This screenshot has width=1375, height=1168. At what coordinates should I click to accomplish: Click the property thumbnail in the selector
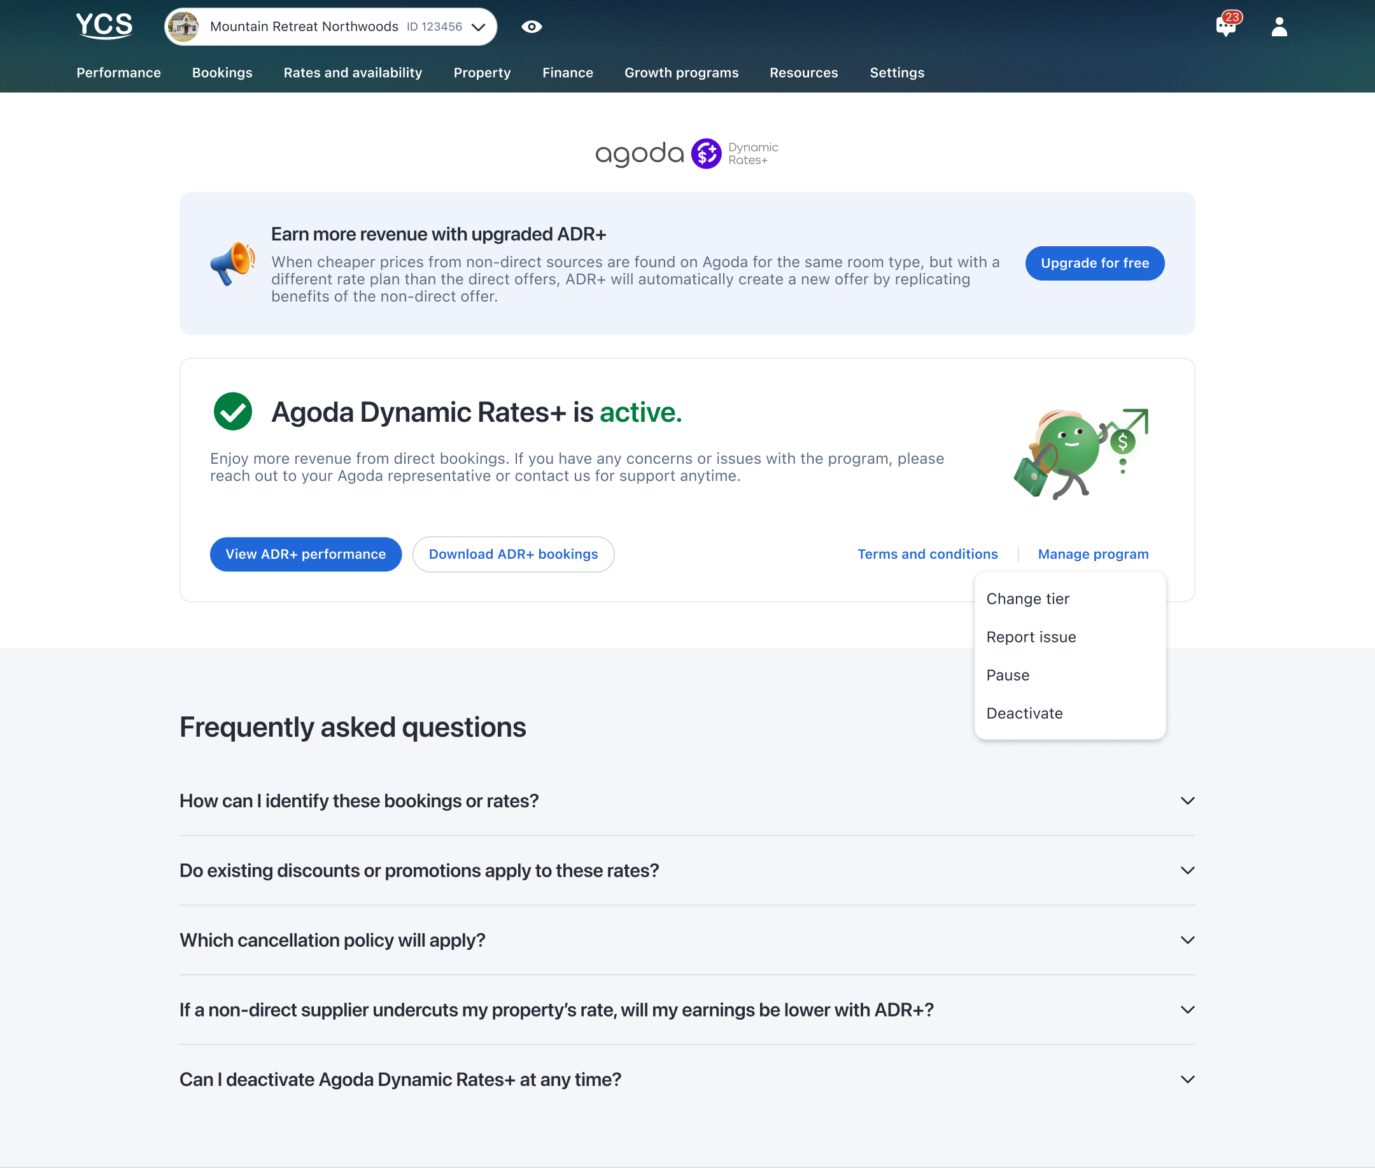184,27
